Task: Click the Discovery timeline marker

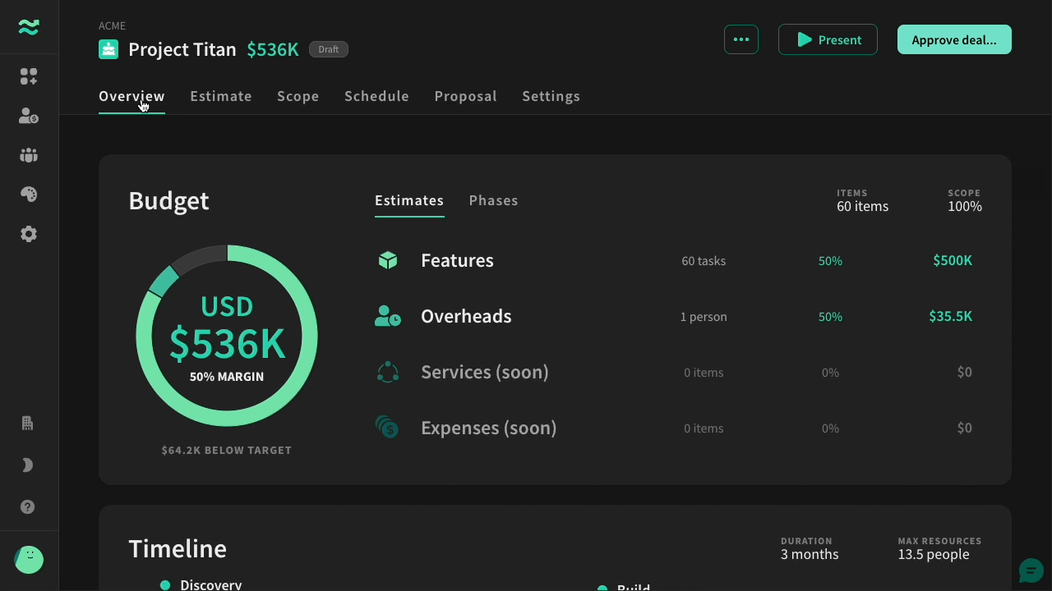Action: tap(165, 585)
